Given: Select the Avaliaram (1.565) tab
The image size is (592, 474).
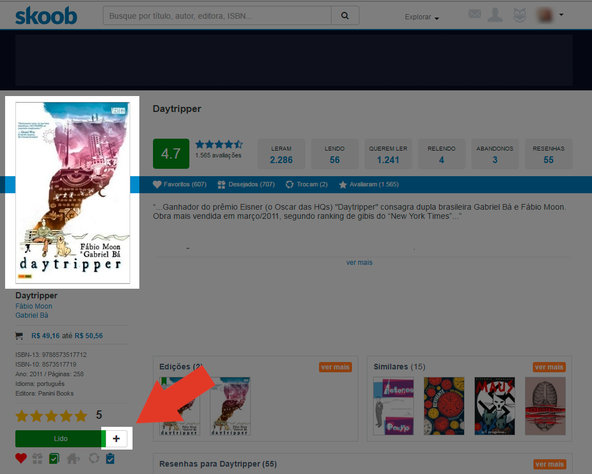Looking at the screenshot, I should [369, 185].
